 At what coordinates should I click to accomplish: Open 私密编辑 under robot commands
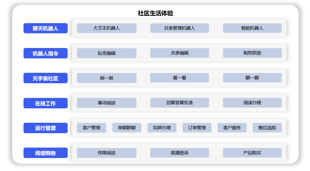[106, 53]
